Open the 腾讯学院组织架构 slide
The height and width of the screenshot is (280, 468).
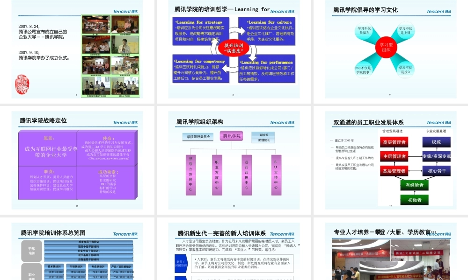click(234, 160)
